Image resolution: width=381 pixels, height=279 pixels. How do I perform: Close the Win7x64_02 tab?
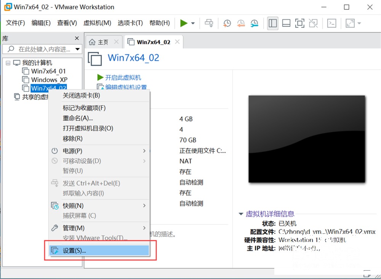[178, 42]
